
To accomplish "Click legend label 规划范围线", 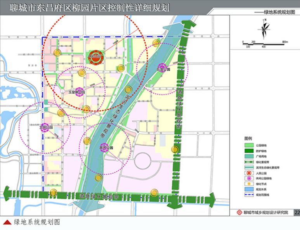I will [x=262, y=195].
